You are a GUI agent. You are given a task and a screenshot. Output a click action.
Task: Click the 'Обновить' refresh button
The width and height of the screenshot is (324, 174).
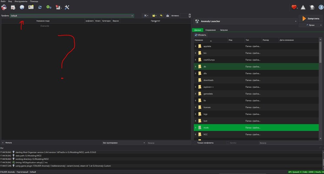(200, 35)
